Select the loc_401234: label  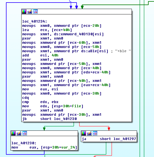[35, 21]
